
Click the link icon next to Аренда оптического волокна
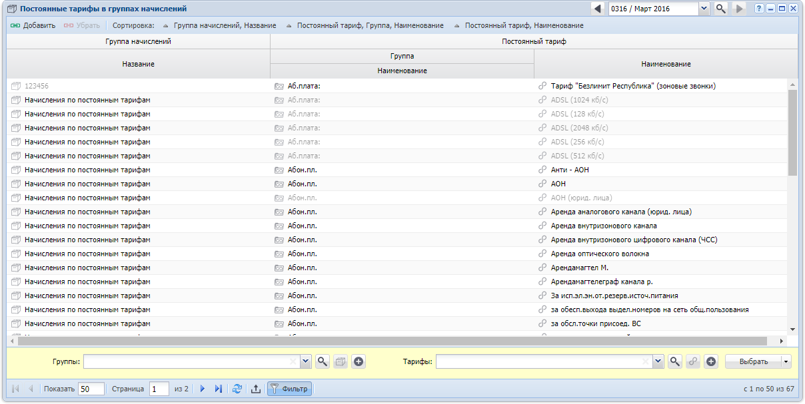542,254
